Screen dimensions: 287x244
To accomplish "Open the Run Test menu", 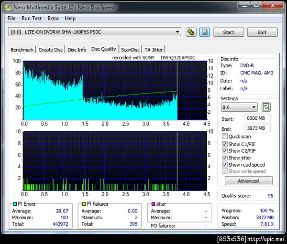I will 32,18.
